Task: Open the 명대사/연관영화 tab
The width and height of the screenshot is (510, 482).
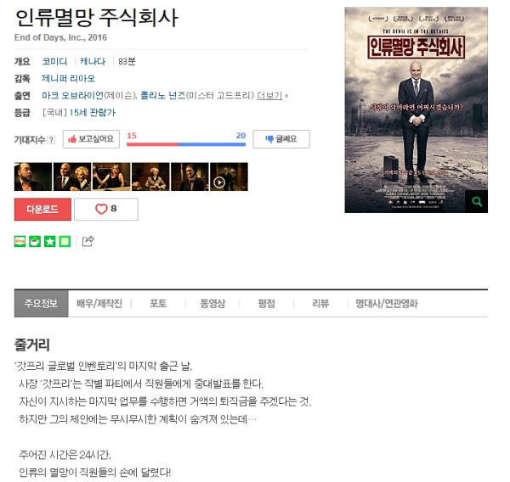Action: click(387, 303)
